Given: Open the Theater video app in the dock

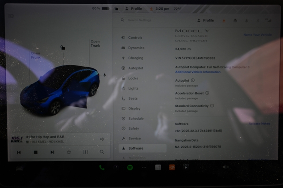Looking at the screenshot, I should (x=186, y=167).
